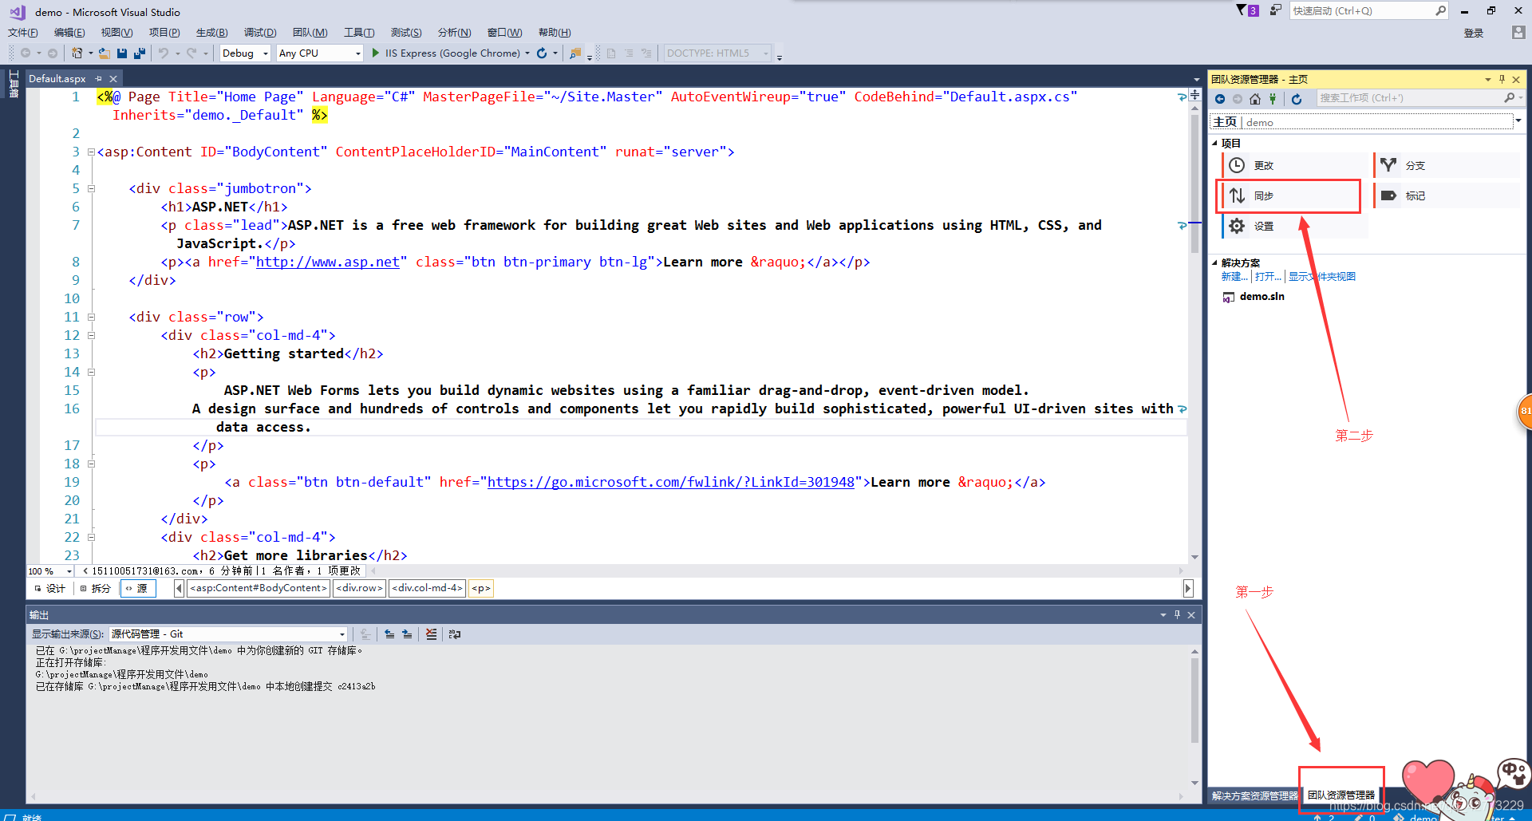Viewport: 1532px width, 821px height.
Task: Click the work item search magnifier icon
Action: pyautogui.click(x=1509, y=98)
